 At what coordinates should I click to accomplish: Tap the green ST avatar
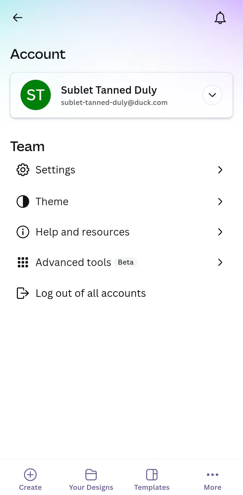36,95
